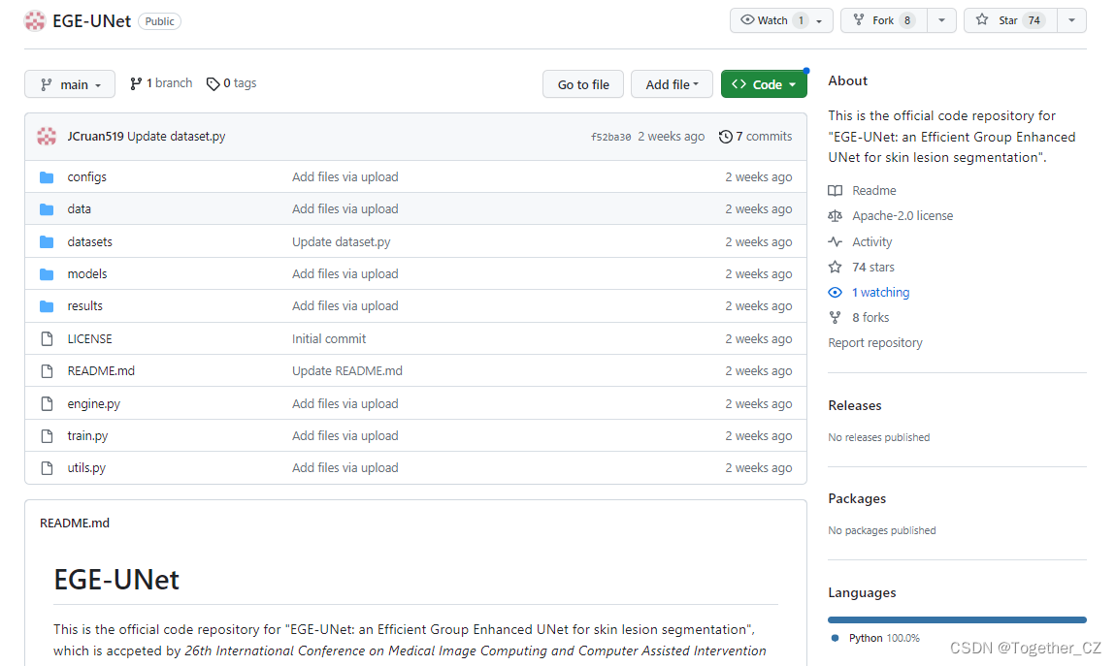Open the main branch selector dropdown
Image resolution: width=1116 pixels, height=666 pixels.
[70, 84]
